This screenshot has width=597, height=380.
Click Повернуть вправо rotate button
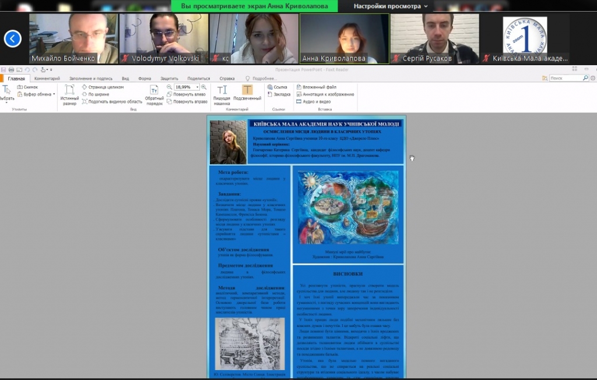pos(187,101)
